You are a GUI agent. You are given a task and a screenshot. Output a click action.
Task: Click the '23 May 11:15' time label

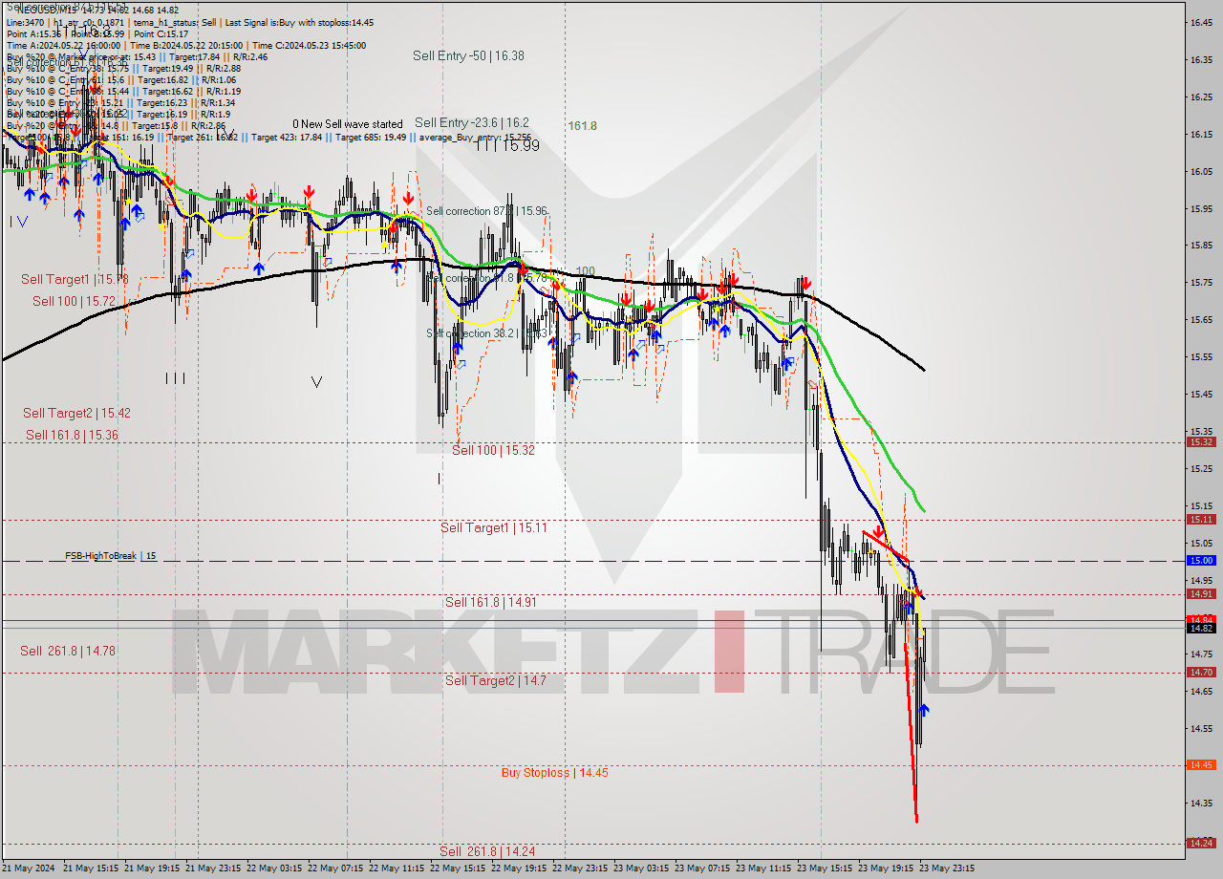pyautogui.click(x=763, y=868)
